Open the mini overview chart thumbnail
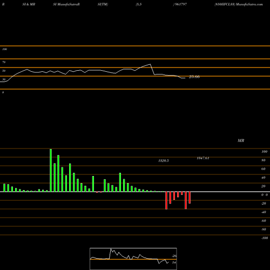The image size is (270, 270). (x=133, y=259)
